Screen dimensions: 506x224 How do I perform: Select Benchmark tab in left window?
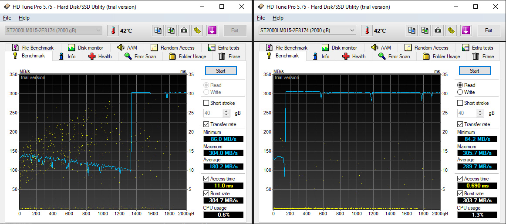29,56
